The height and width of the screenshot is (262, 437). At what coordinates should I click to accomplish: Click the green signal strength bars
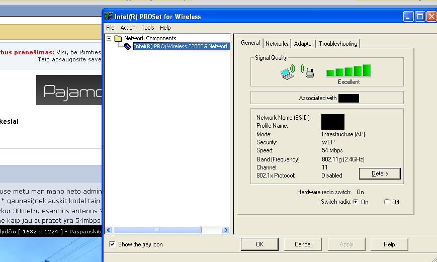(x=348, y=70)
